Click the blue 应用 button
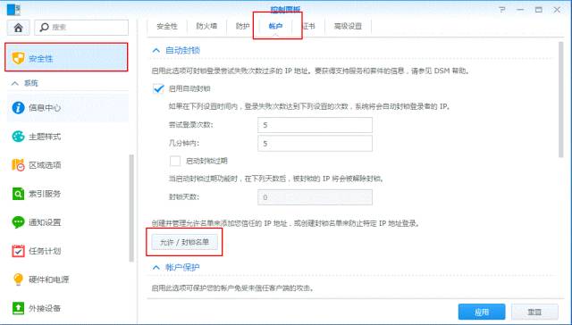Viewport: 572px width, 325px height. [482, 312]
